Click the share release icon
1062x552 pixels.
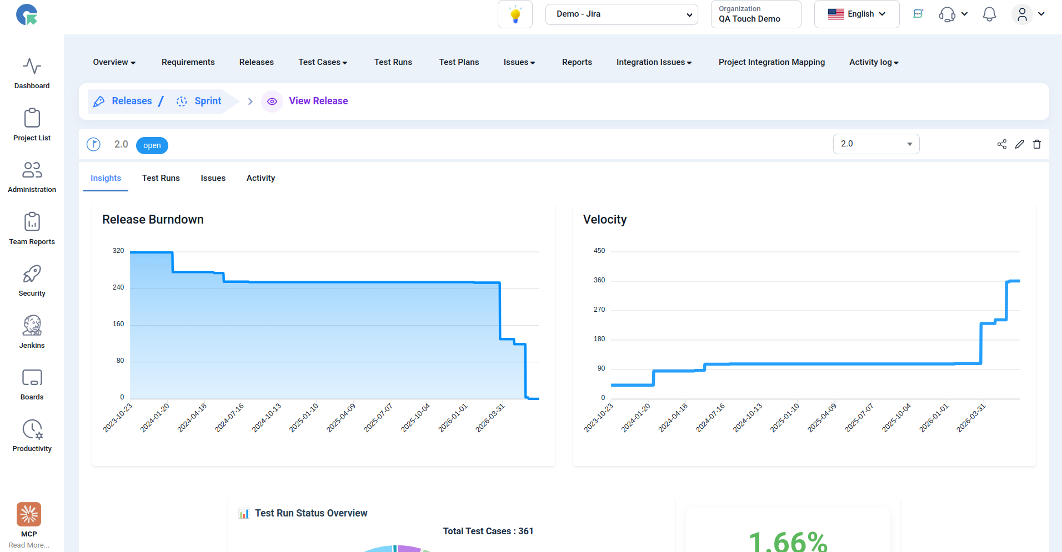pyautogui.click(x=1002, y=144)
